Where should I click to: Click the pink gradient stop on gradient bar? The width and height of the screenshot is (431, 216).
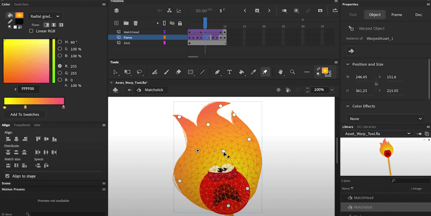point(64,107)
